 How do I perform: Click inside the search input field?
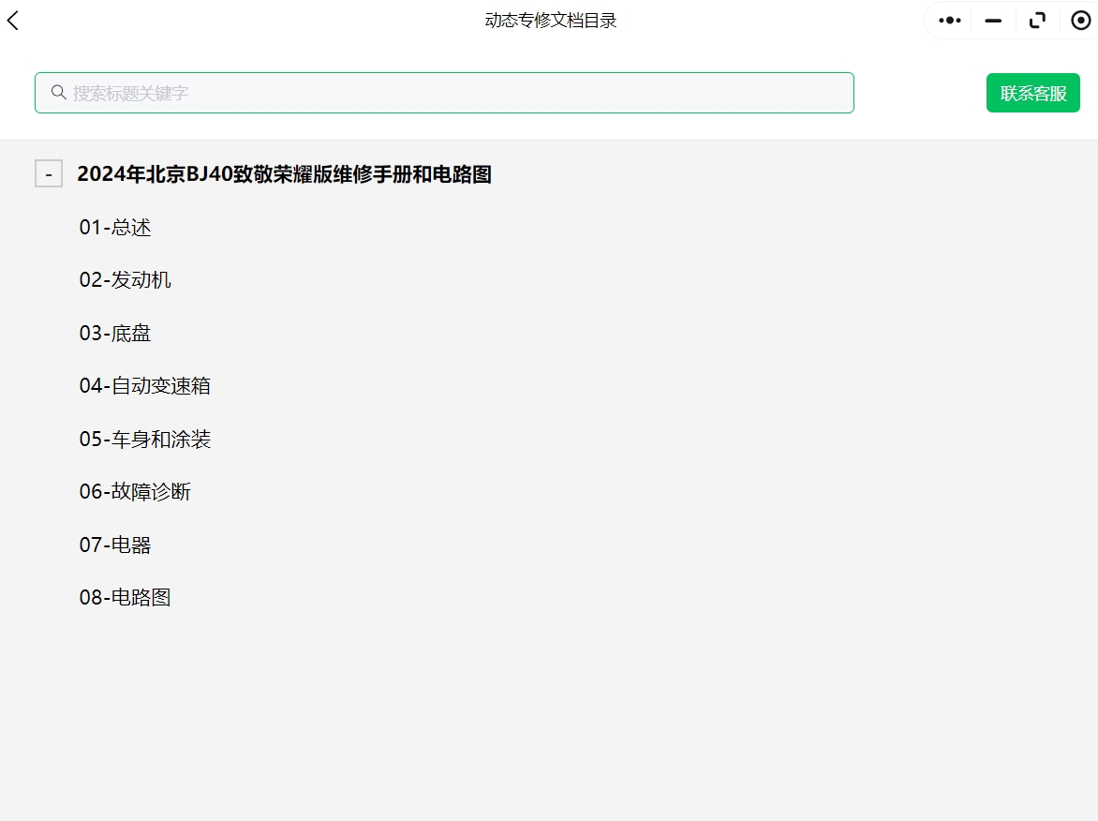(375, 92)
